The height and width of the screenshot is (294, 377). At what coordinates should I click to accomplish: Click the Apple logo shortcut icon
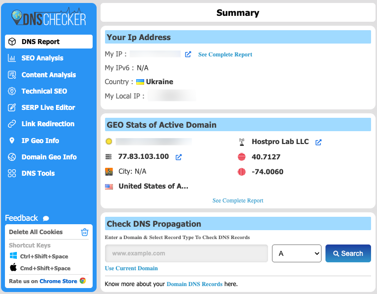coord(13,267)
